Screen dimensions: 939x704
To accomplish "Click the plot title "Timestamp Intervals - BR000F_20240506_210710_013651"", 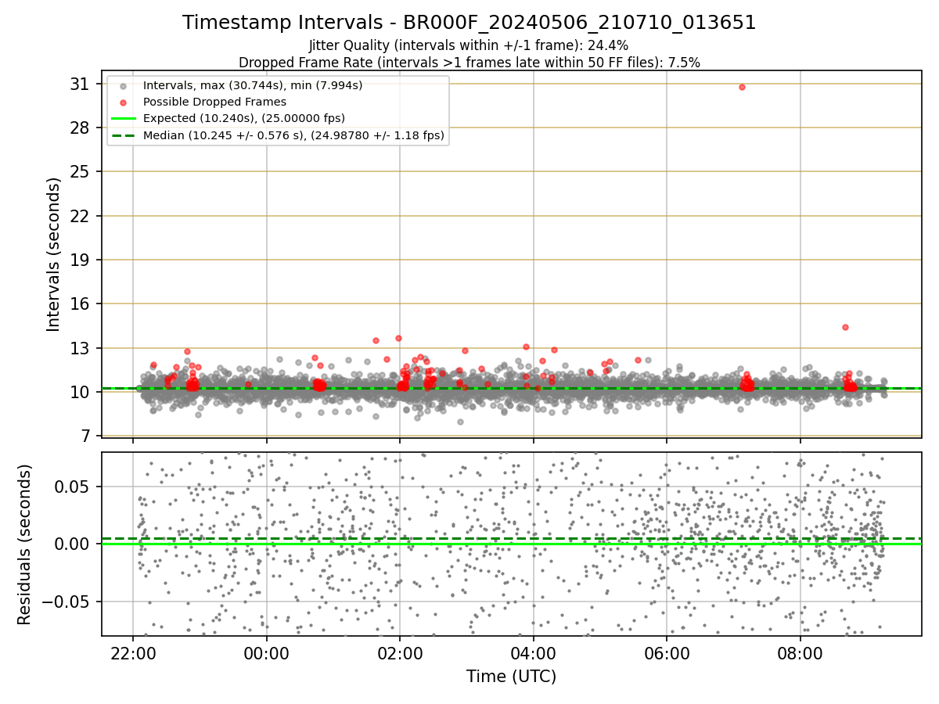I will 469,23.
